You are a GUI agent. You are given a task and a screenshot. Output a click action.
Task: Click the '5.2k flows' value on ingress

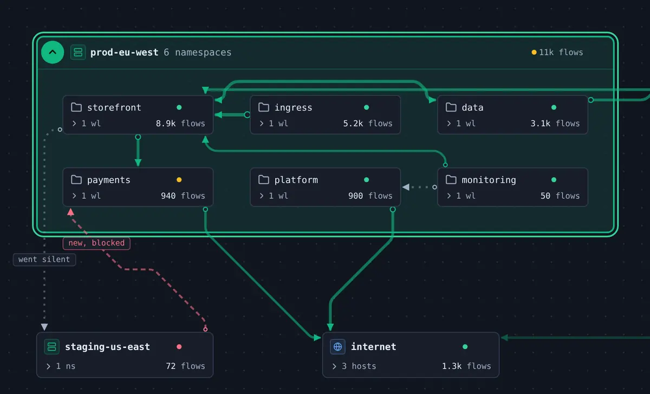pyautogui.click(x=368, y=124)
